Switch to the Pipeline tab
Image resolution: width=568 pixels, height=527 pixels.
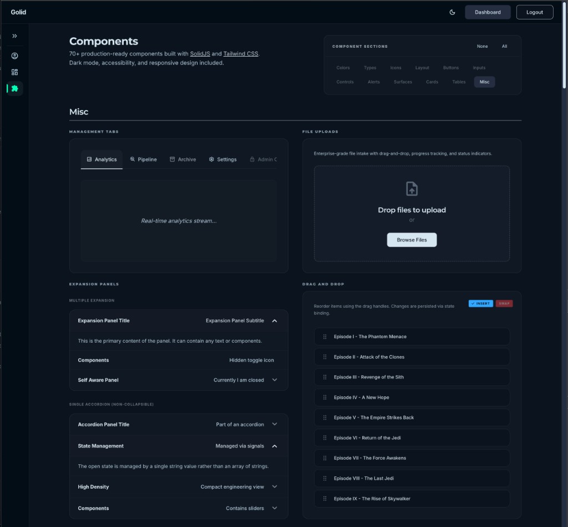point(143,159)
